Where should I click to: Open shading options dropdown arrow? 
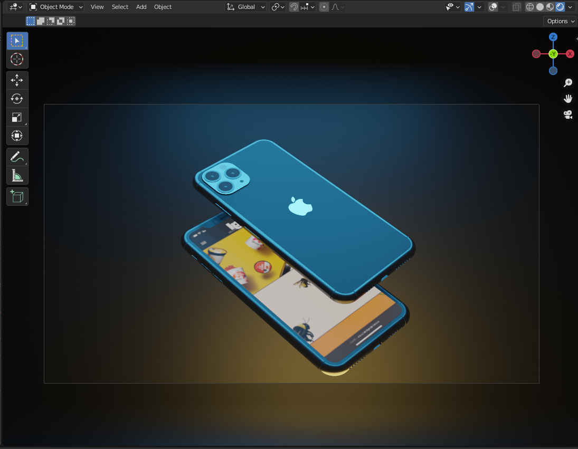pos(570,7)
